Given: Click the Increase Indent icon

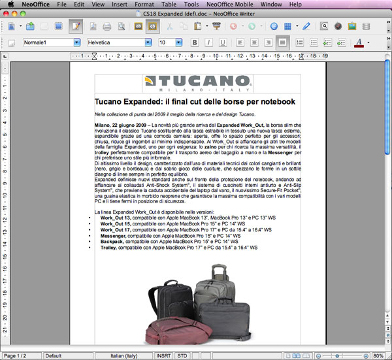Looking at the screenshot, I should coord(341,42).
